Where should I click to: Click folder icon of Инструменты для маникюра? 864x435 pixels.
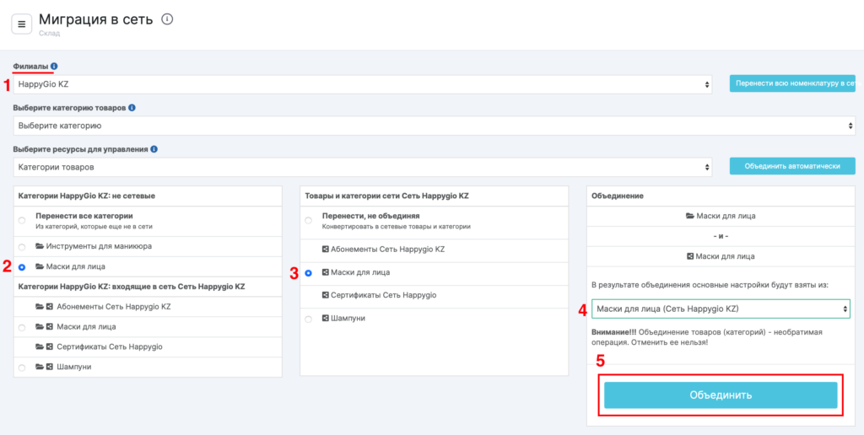click(40, 245)
